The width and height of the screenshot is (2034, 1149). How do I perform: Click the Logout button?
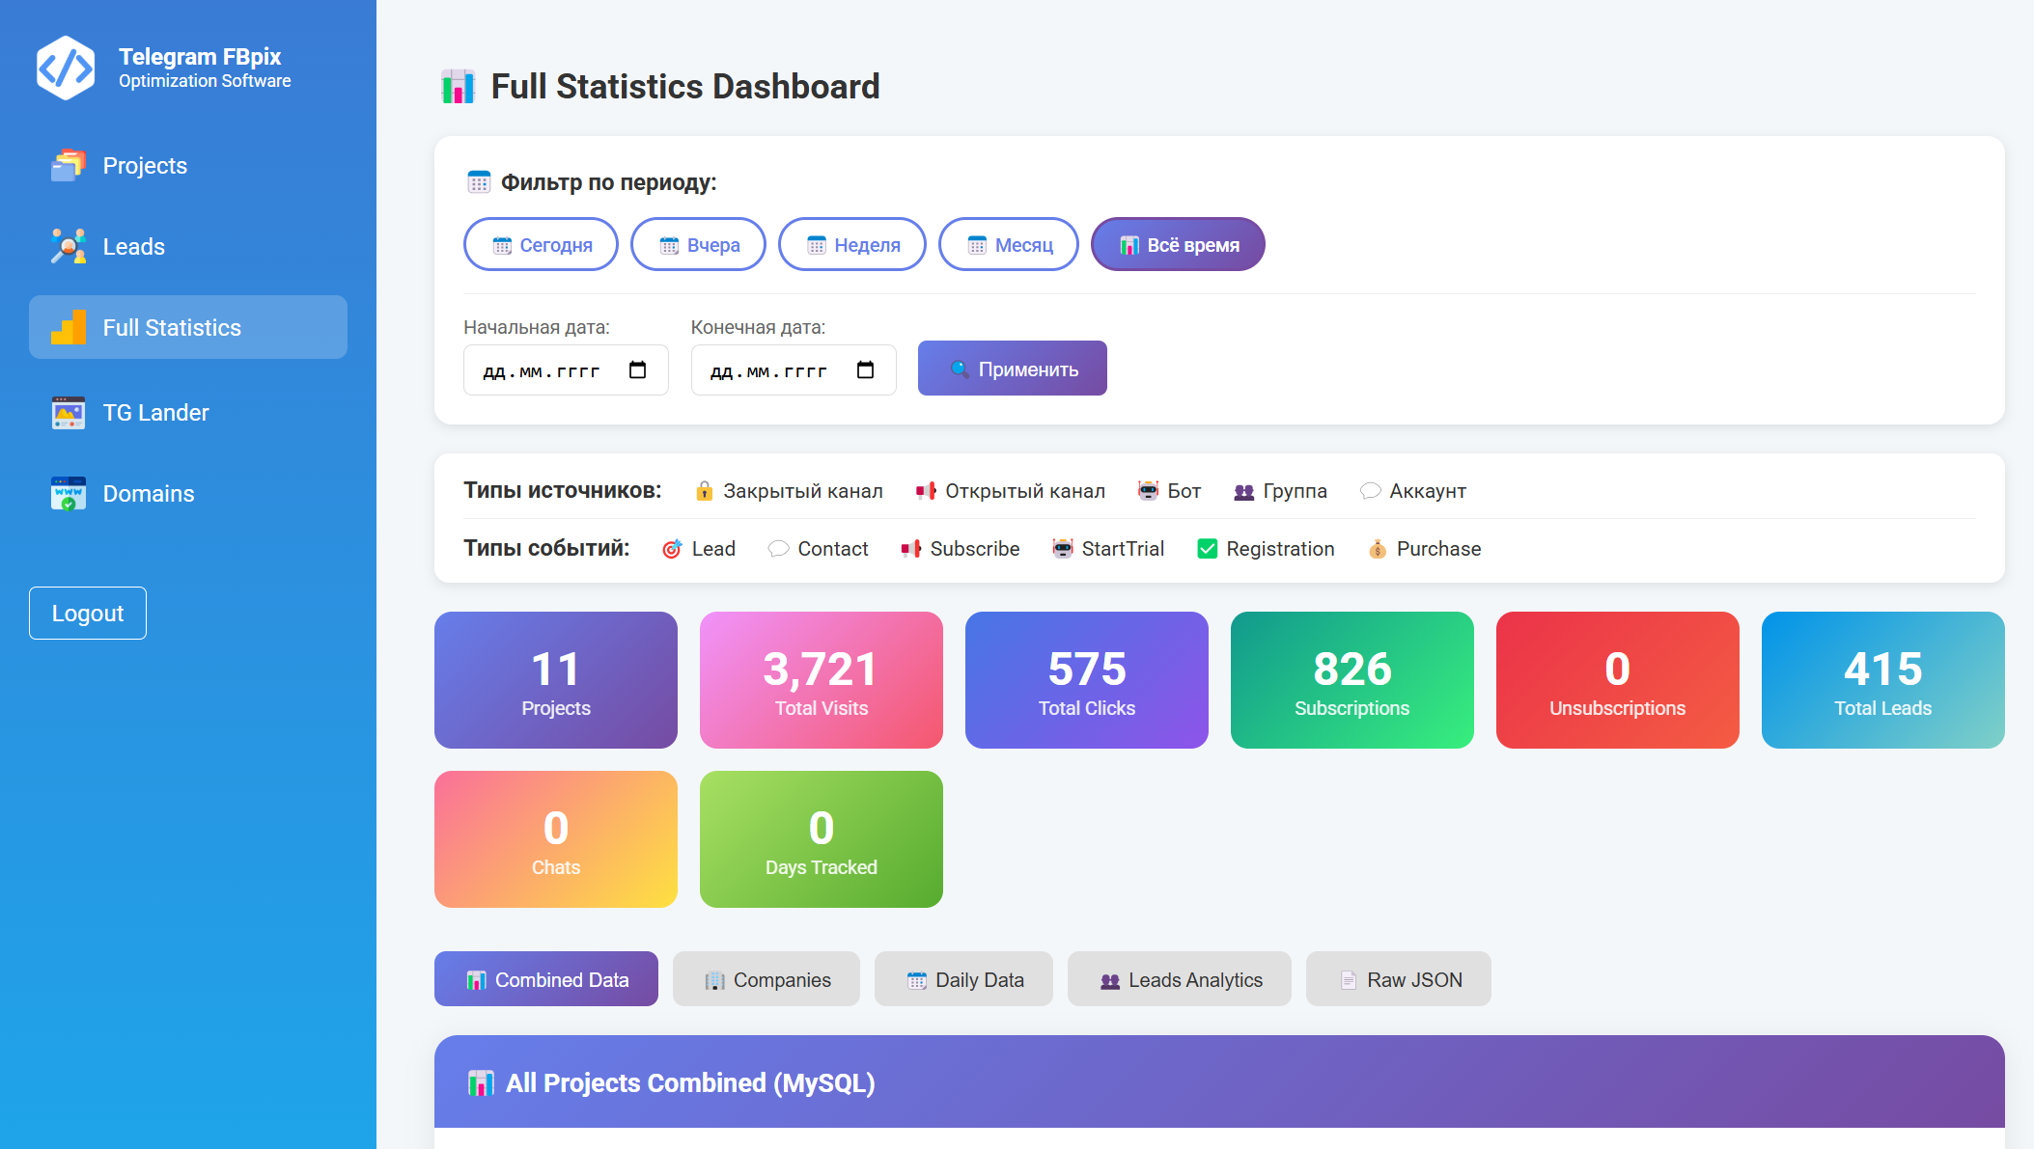coord(88,614)
